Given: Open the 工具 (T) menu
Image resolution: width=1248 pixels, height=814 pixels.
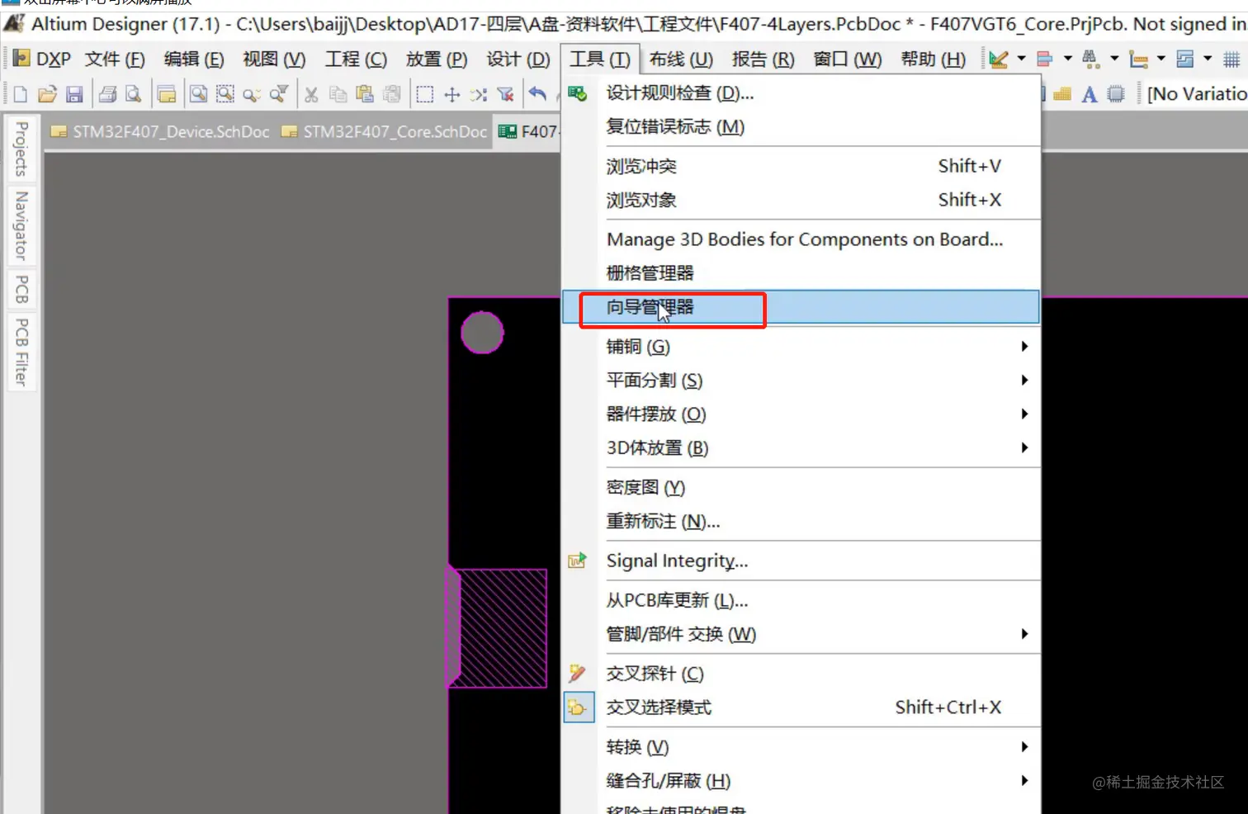Looking at the screenshot, I should (x=600, y=59).
